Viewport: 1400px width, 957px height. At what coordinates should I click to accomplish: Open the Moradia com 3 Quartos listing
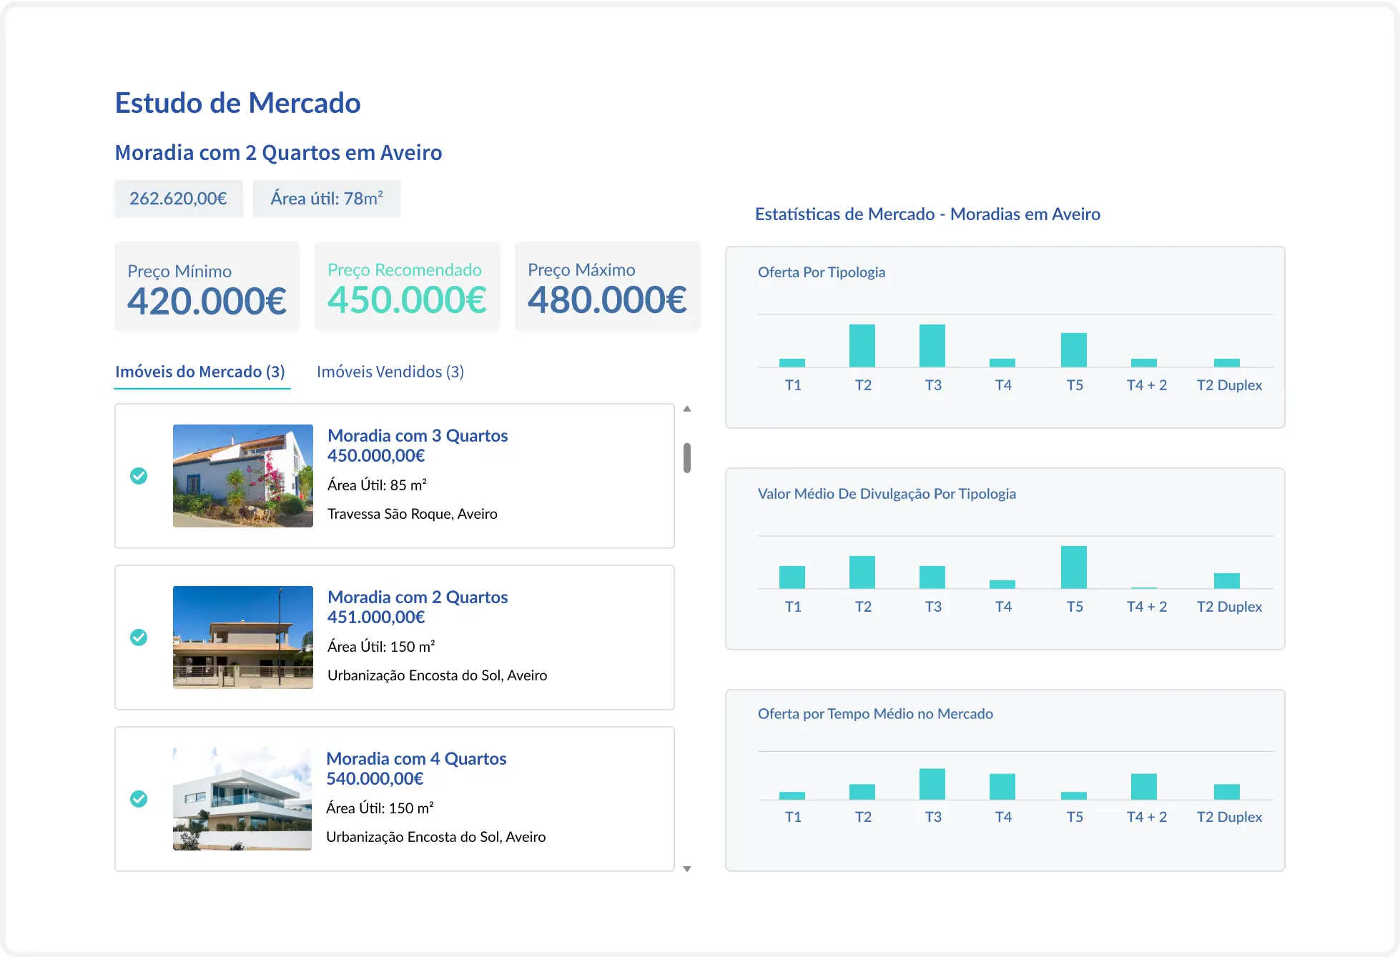tap(418, 435)
